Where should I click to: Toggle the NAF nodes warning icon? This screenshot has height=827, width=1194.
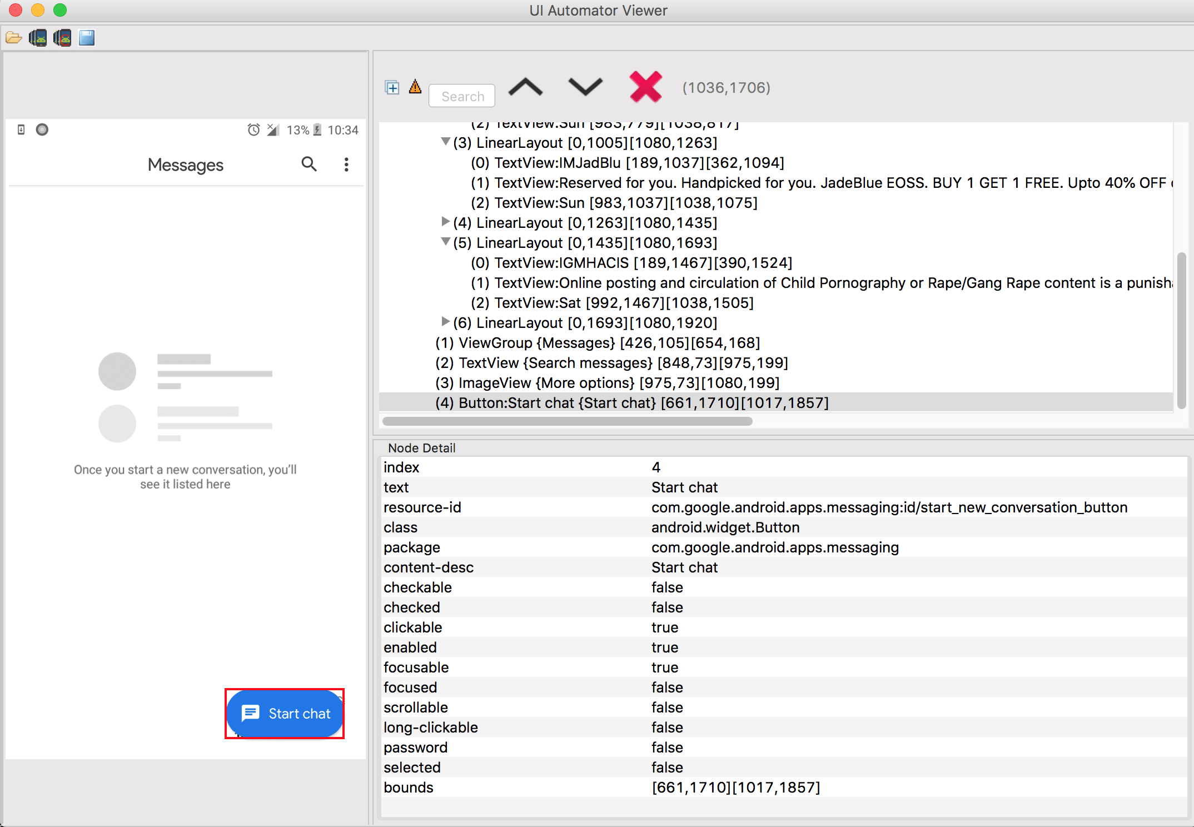point(415,87)
